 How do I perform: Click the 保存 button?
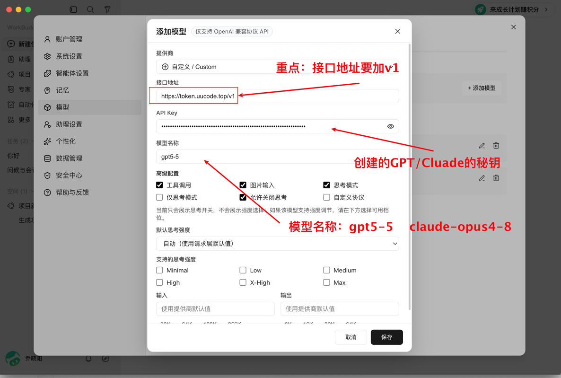387,337
